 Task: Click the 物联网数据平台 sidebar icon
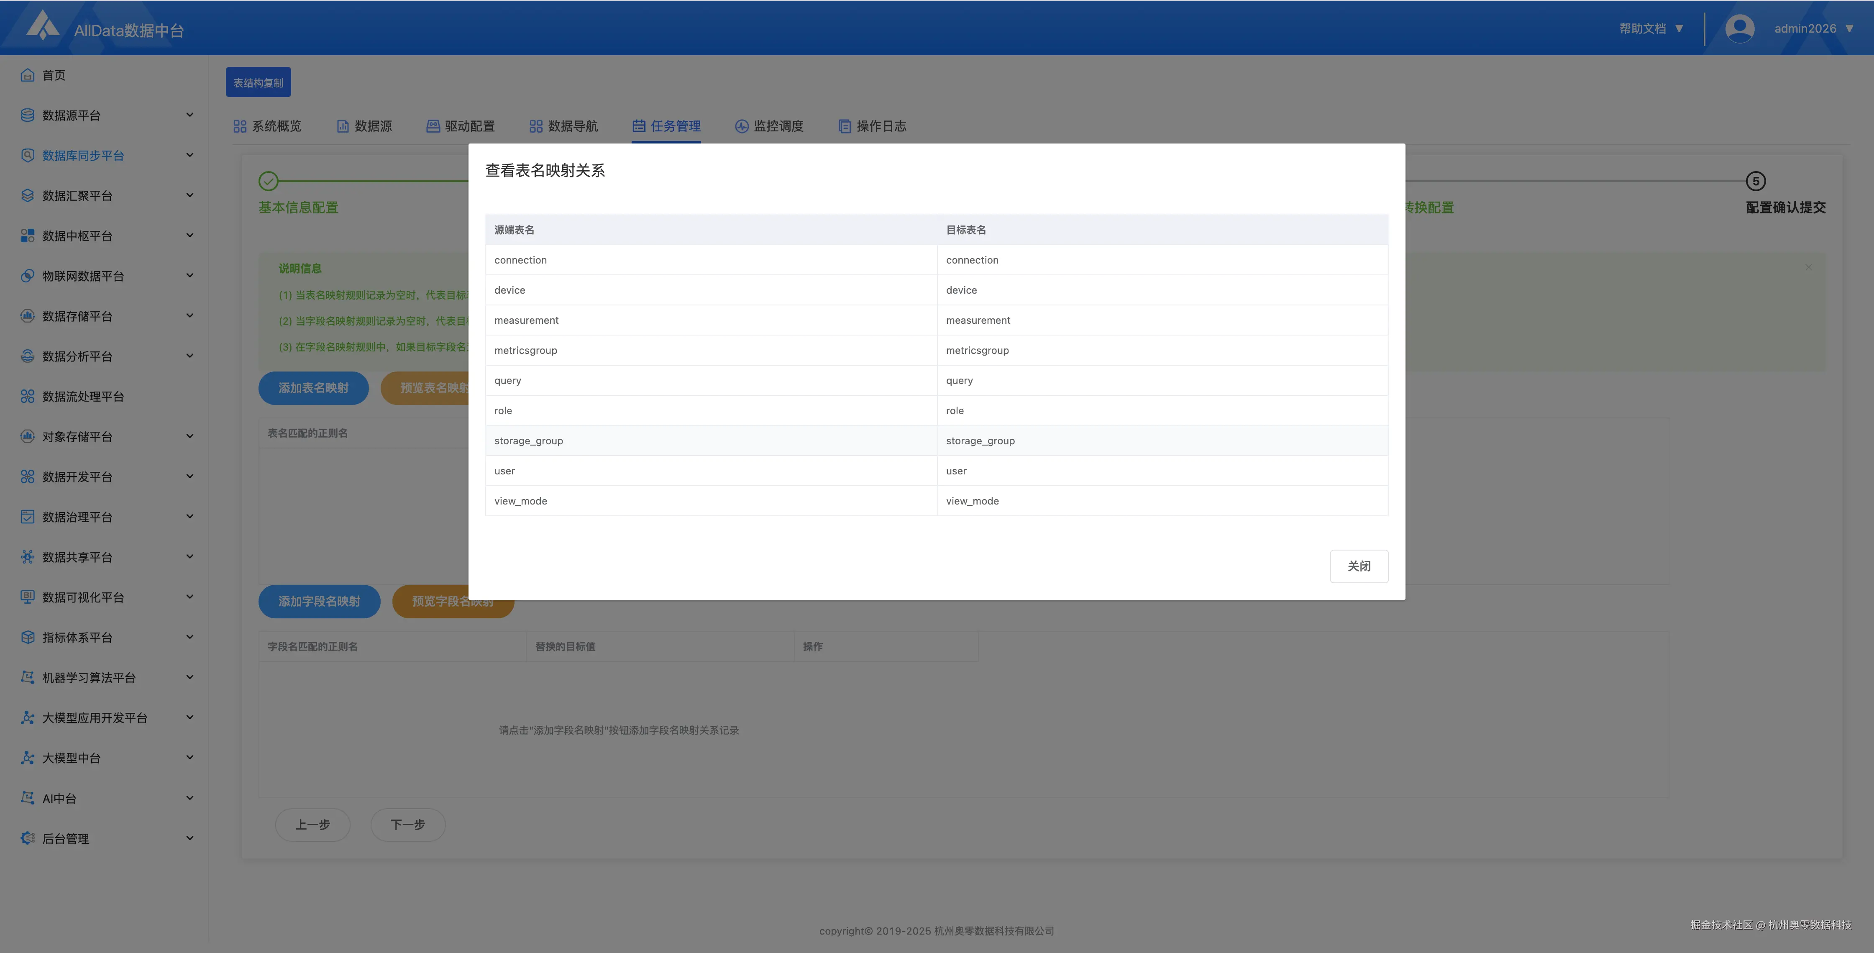pos(28,276)
